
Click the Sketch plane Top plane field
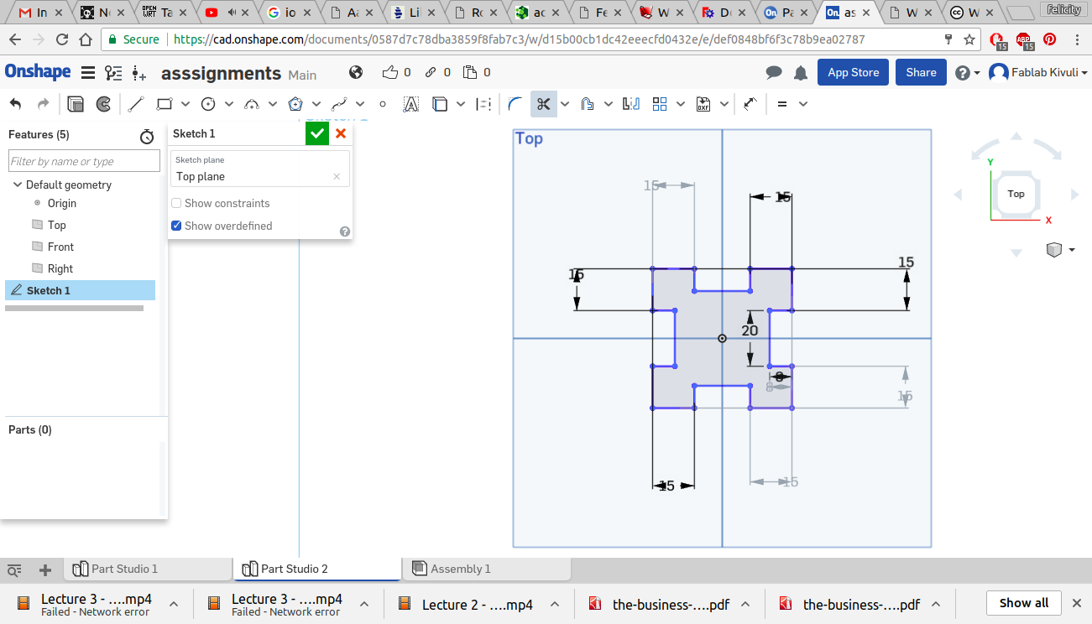tap(260, 169)
